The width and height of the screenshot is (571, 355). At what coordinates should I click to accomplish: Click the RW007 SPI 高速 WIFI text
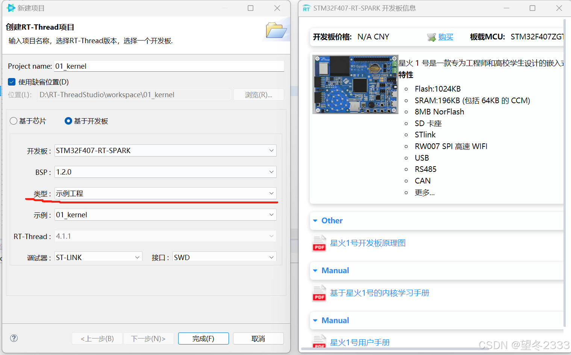[x=451, y=146]
